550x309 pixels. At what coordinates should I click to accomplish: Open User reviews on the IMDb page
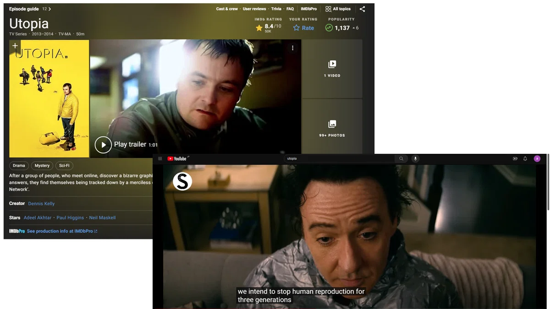[x=254, y=9]
